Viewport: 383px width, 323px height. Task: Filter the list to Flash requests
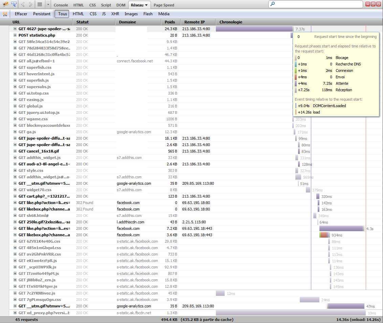pyautogui.click(x=148, y=14)
